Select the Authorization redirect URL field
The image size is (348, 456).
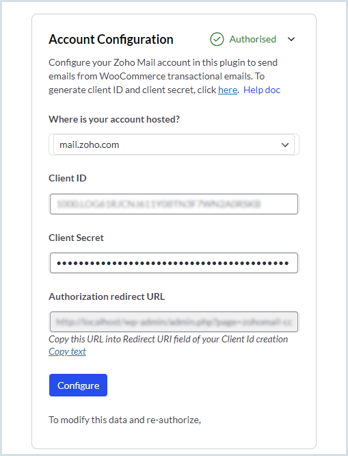coord(174,322)
